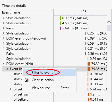Select the Style calculation label with 0.59 ms
112x102 pixels.
tap(18, 44)
